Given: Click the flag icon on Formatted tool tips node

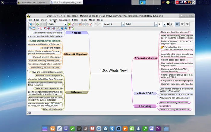Looking at the screenshot, I should pos(162,47).
